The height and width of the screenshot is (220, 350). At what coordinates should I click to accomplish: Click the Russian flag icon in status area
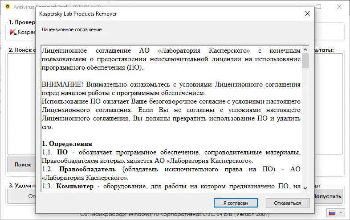[x=332, y=213]
